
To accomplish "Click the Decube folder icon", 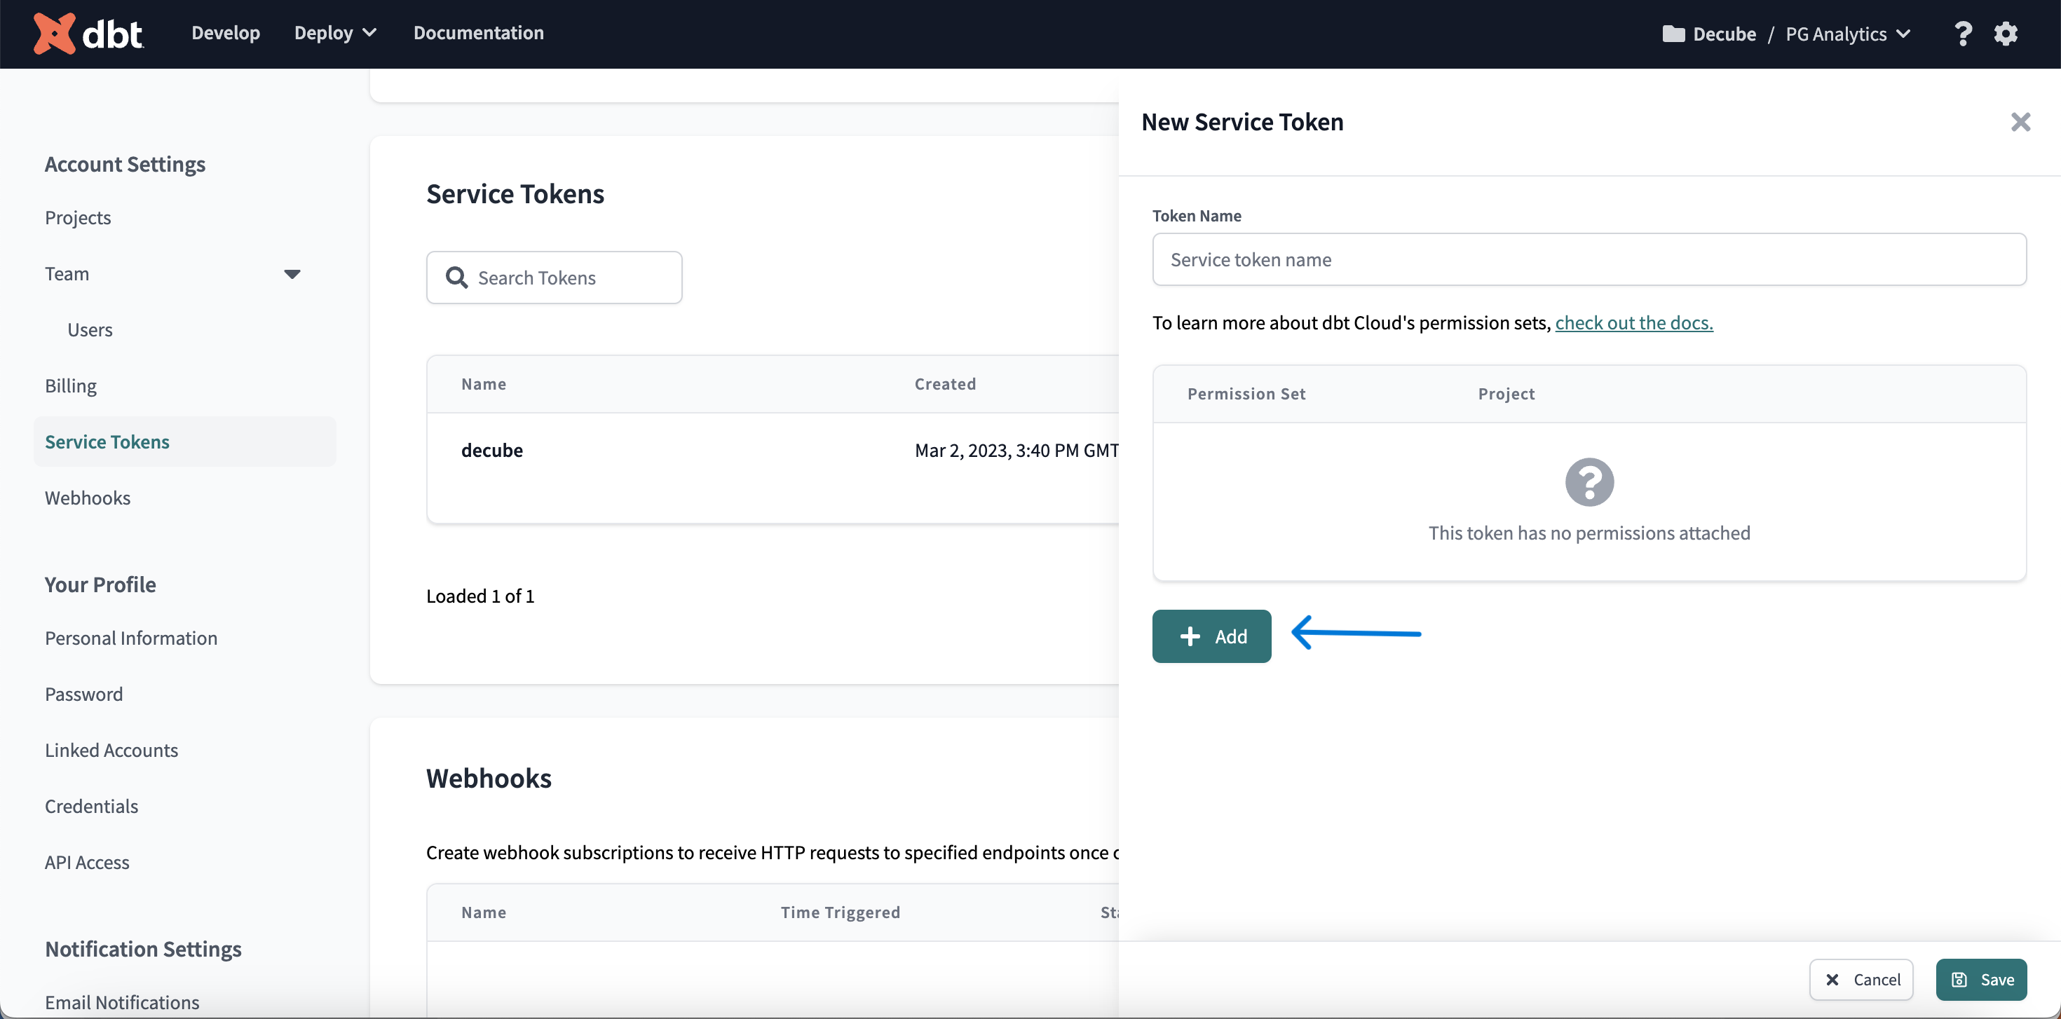I will (1673, 34).
